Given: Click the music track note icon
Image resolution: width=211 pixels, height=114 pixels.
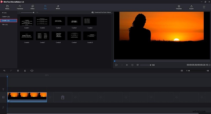Looking at the screenshot, I should pos(3,107).
